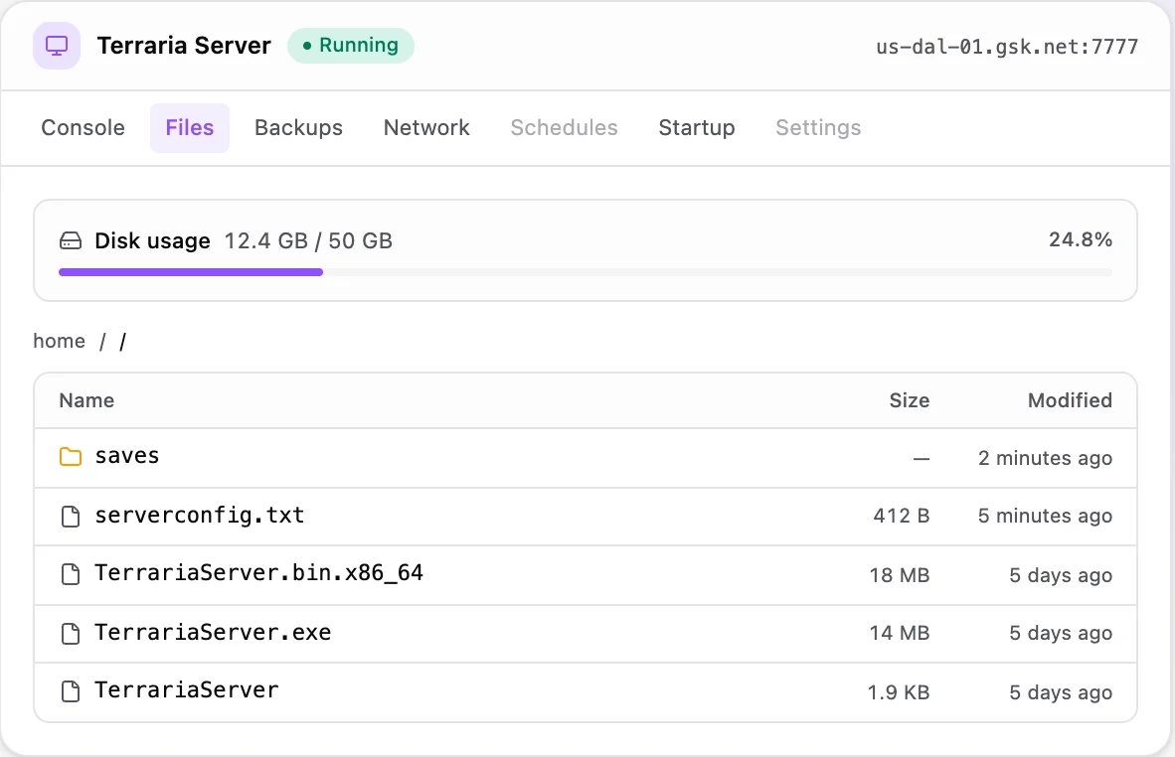The height and width of the screenshot is (757, 1175).
Task: Open the Schedules tab
Action: pos(565,128)
